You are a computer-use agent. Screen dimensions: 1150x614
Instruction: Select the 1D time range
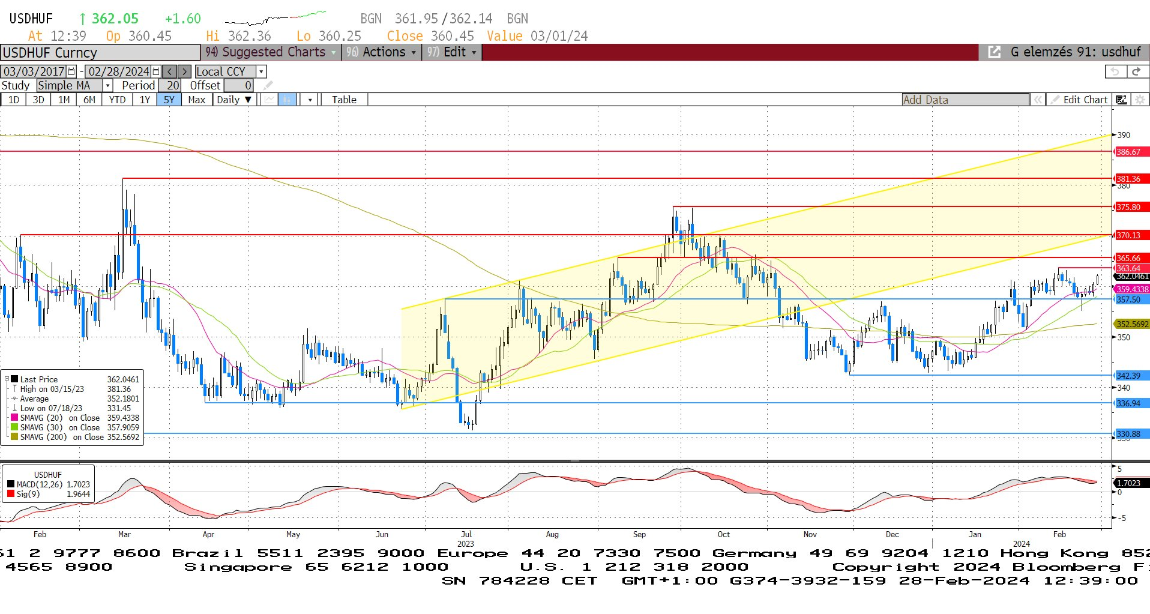13,100
